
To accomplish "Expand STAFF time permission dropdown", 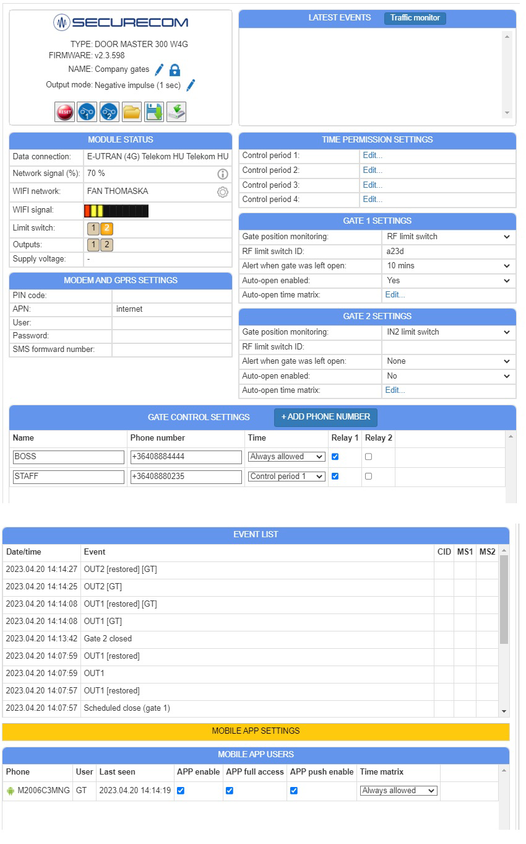I will click(287, 477).
